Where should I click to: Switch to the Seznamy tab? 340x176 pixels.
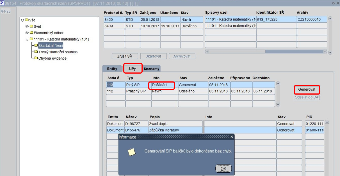pos(152,69)
